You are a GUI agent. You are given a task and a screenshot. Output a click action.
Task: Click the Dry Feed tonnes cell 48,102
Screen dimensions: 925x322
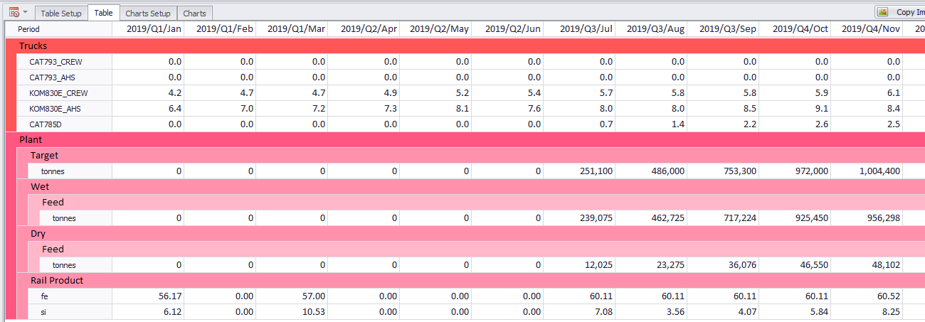coord(867,264)
